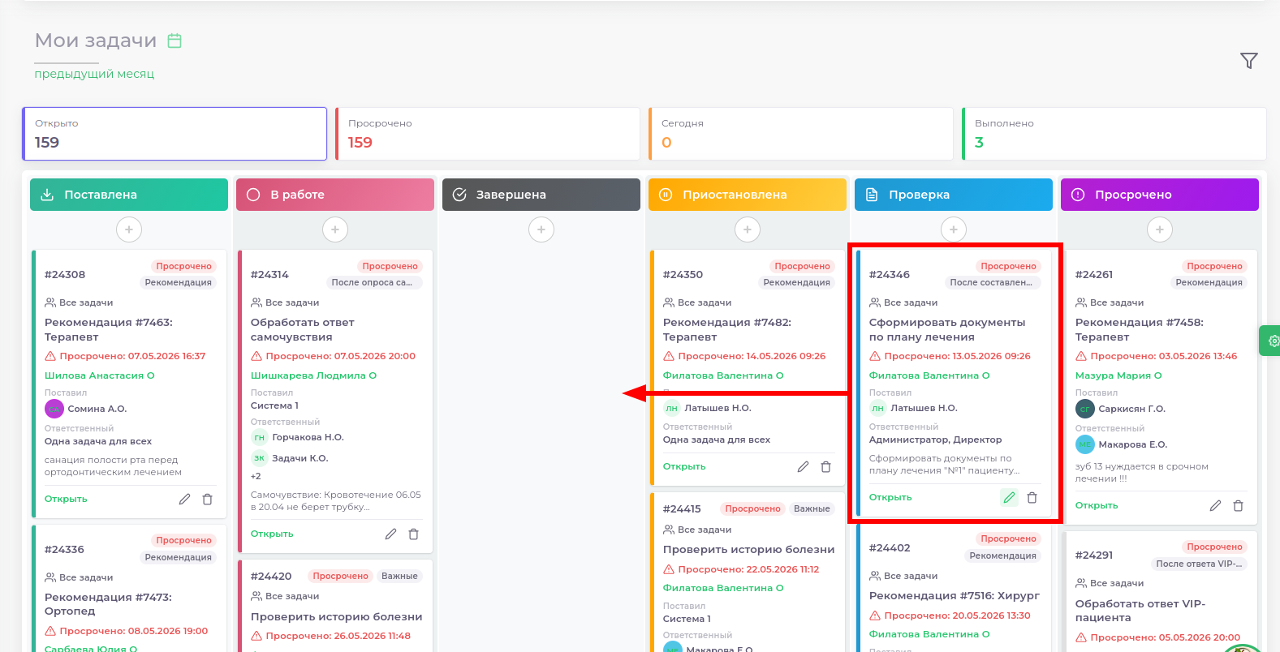This screenshot has width=1280, height=652.
Task: Select the Открыто counter card
Action: (175, 134)
